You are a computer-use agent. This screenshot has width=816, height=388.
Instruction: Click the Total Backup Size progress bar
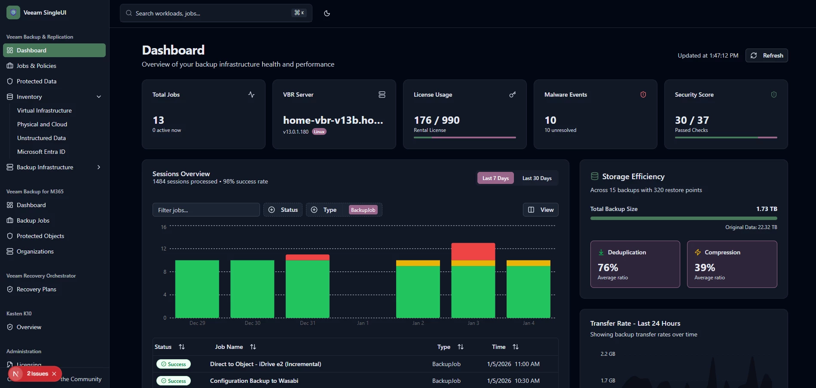point(684,218)
